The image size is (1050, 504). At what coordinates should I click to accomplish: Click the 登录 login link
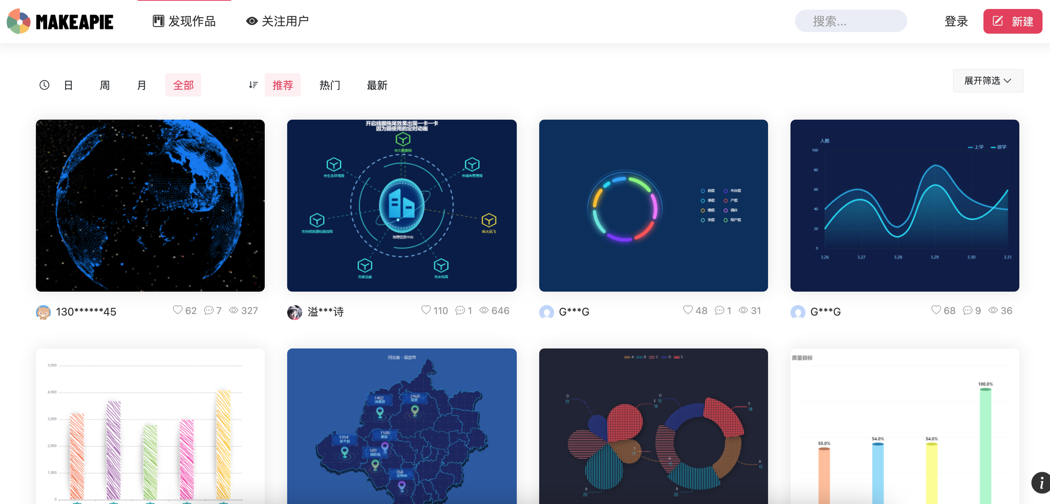coord(956,21)
